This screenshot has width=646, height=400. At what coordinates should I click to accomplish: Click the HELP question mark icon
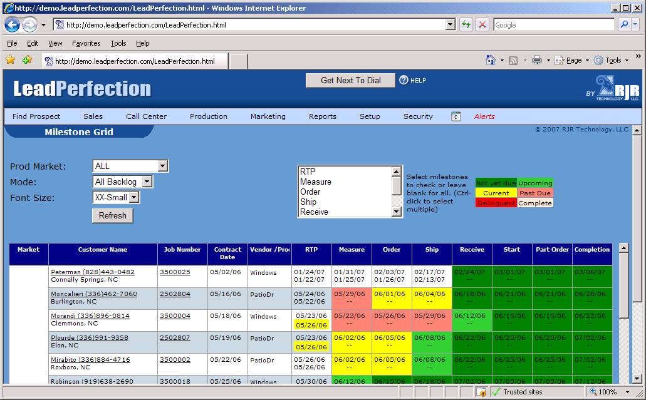click(404, 80)
